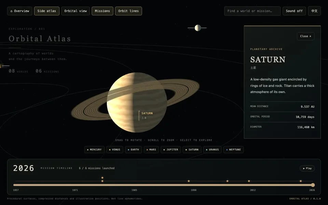Toggle the Sound off button
Screen dimensions: 328x205
point(294,11)
